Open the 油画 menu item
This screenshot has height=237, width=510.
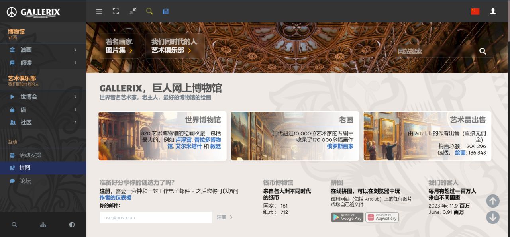point(43,50)
